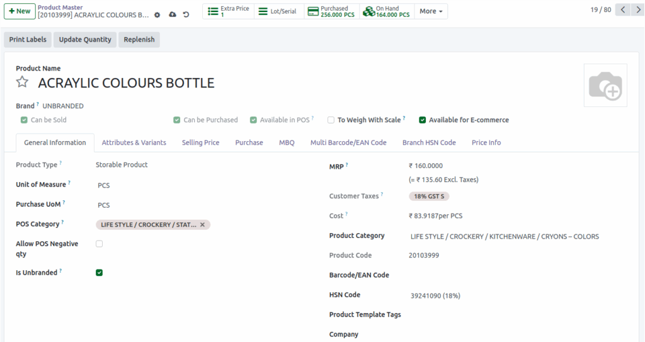Screen dimensions: 645x342
Task: Open Multi Barcode/EAN Code tab
Action: (348, 142)
